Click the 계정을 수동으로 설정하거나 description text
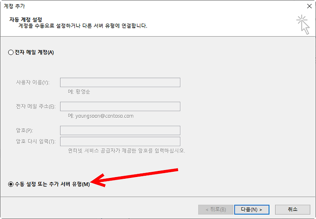This screenshot has height=219, width=316. [83, 26]
